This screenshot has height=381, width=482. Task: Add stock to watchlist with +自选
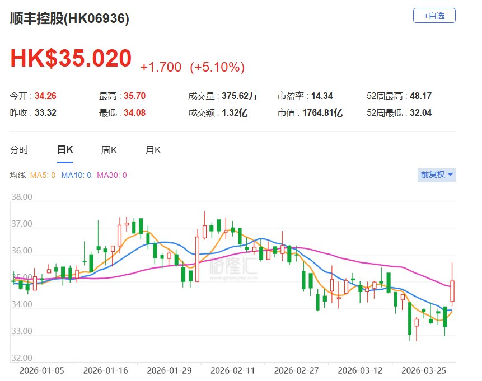(434, 16)
